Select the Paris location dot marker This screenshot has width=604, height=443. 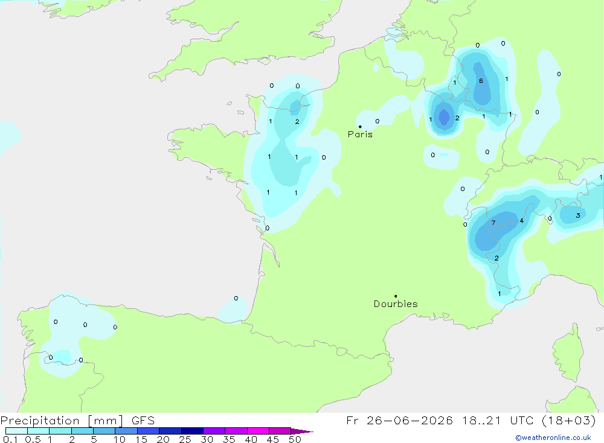pos(360,126)
